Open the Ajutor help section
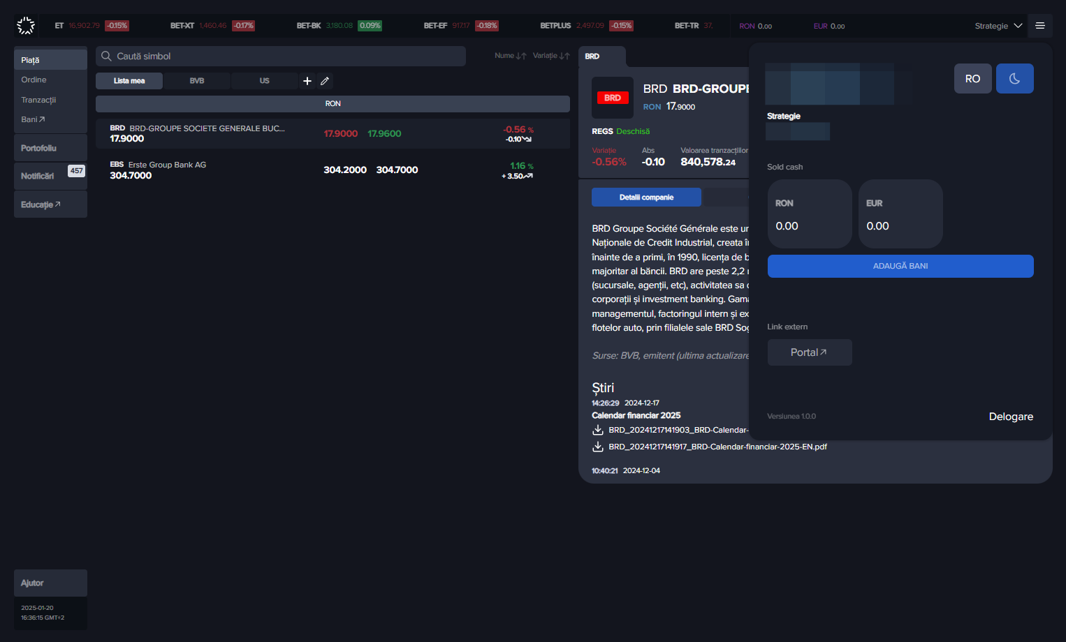1066x642 pixels. click(x=50, y=583)
